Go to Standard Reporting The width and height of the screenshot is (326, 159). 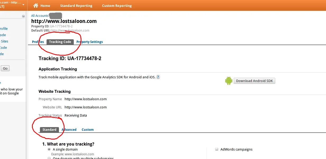76,6
